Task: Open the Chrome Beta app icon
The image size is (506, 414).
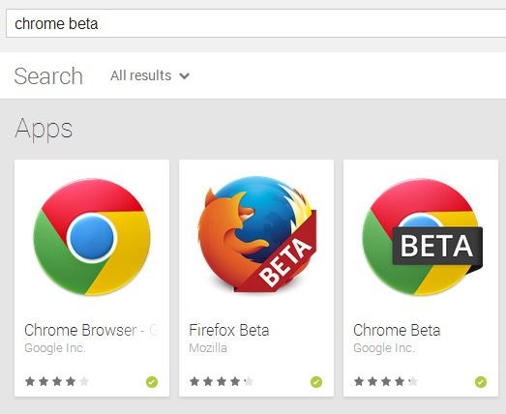Action: (x=422, y=237)
